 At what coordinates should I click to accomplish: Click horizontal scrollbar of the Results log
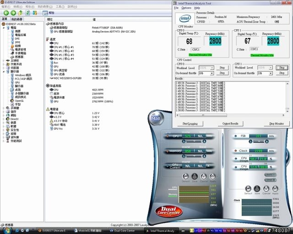point(230,115)
